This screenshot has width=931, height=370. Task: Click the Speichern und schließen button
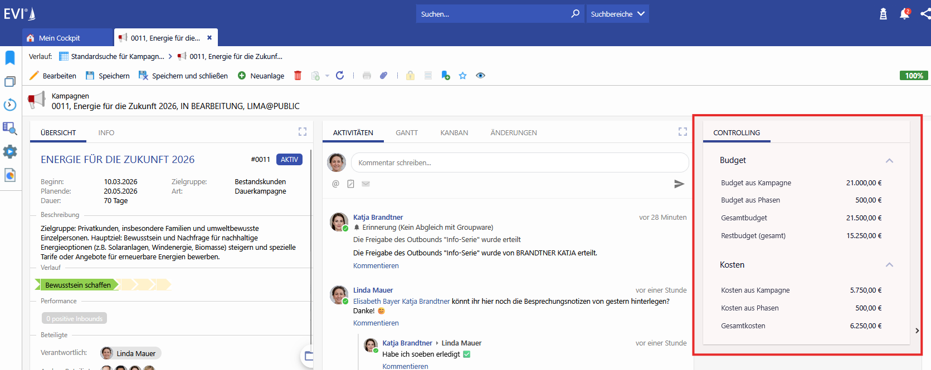[x=183, y=76]
